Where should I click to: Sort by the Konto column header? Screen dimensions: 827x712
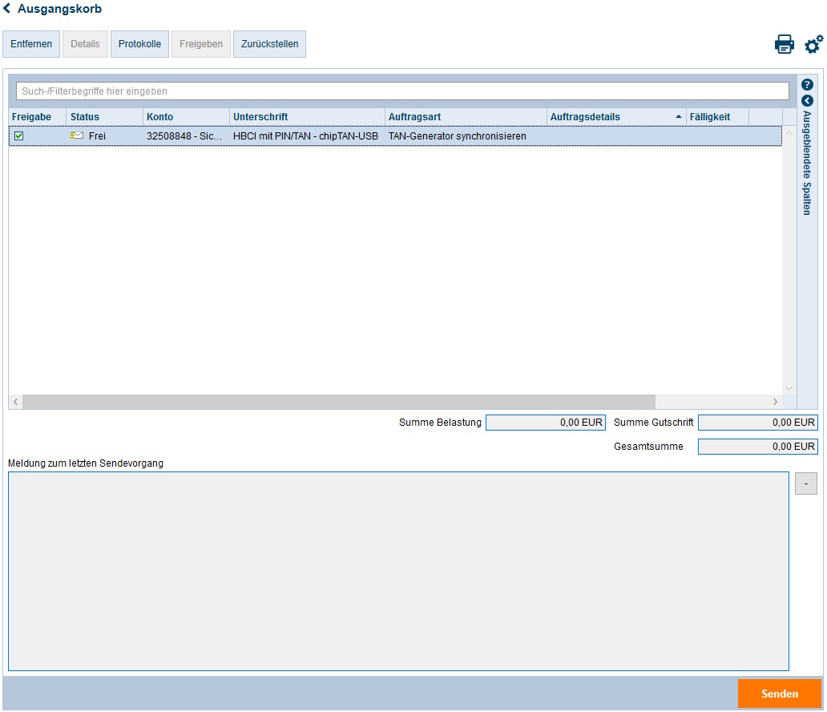click(x=186, y=116)
